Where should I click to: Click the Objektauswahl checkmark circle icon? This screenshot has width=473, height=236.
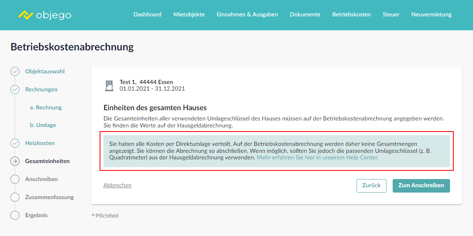point(15,71)
